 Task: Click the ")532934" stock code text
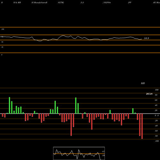(107, 3)
